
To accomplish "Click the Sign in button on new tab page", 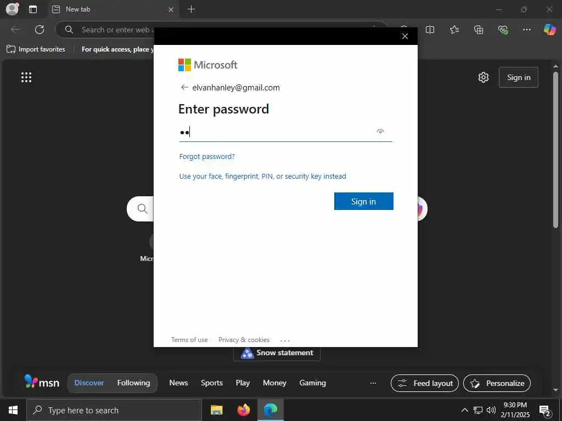I will click(x=518, y=77).
